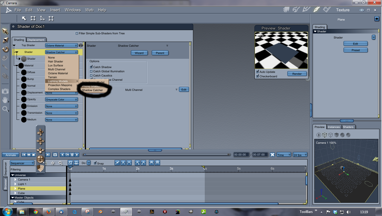This screenshot has height=216, width=382.
Task: Click Edit beside Multi Channel
Action: pyautogui.click(x=184, y=89)
